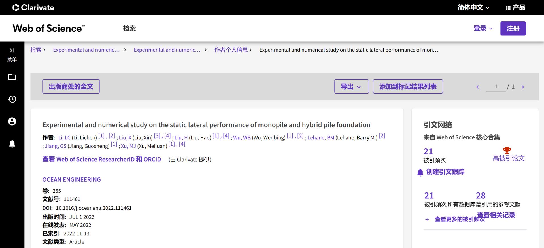Click the Clarivate logo

pyautogui.click(x=33, y=8)
